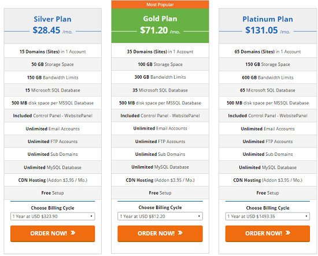This screenshot has height=256, width=318.
Task: Click the dropdown arrow beside $812.20 option
Action: click(x=199, y=216)
